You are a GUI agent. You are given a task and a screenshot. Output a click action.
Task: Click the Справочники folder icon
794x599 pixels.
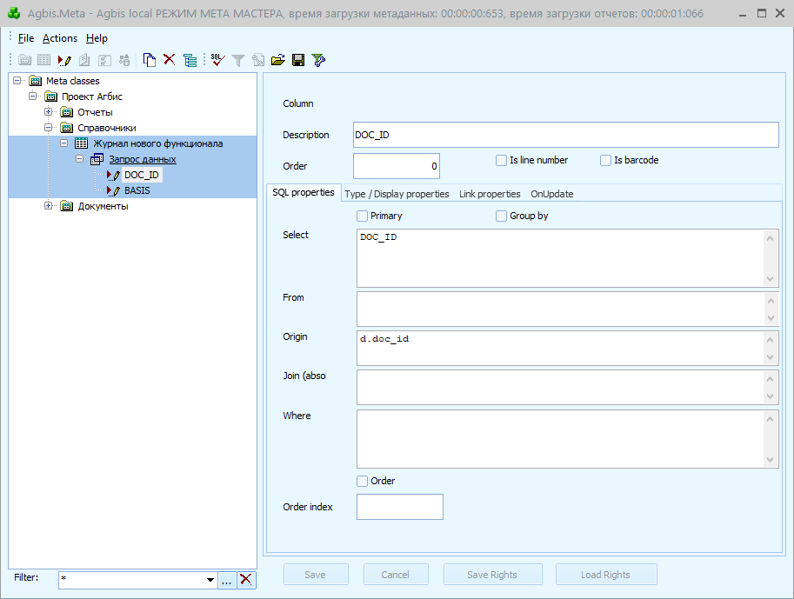[x=67, y=128]
